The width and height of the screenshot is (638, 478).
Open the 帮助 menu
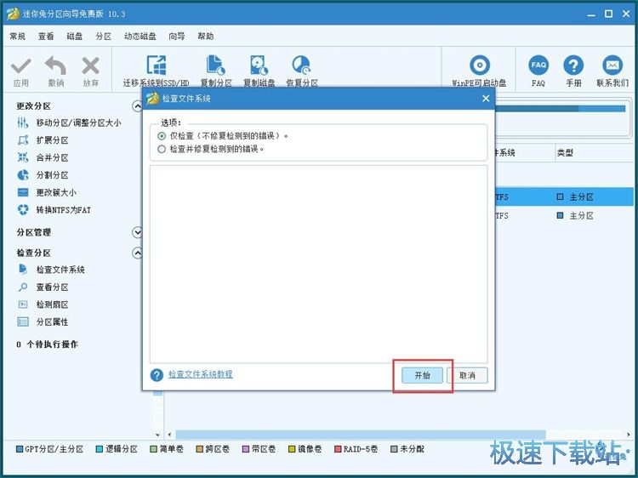pyautogui.click(x=206, y=37)
